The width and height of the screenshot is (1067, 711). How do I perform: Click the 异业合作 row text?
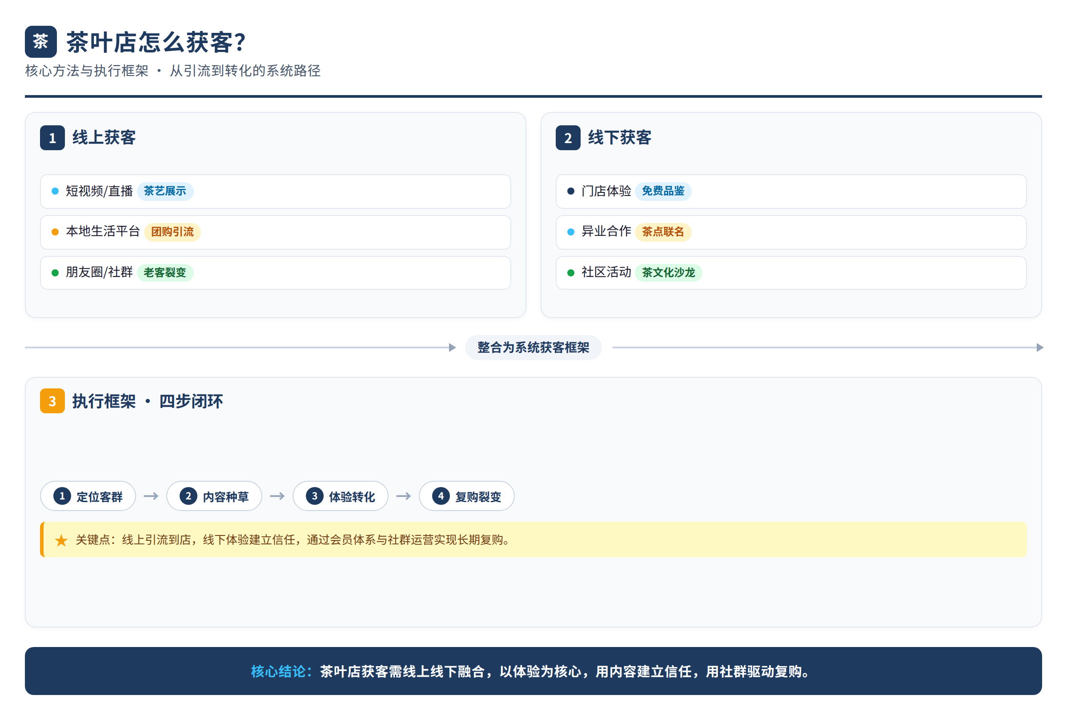click(606, 232)
